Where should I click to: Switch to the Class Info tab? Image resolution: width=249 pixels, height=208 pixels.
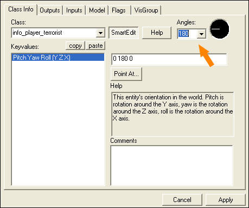[21, 9]
